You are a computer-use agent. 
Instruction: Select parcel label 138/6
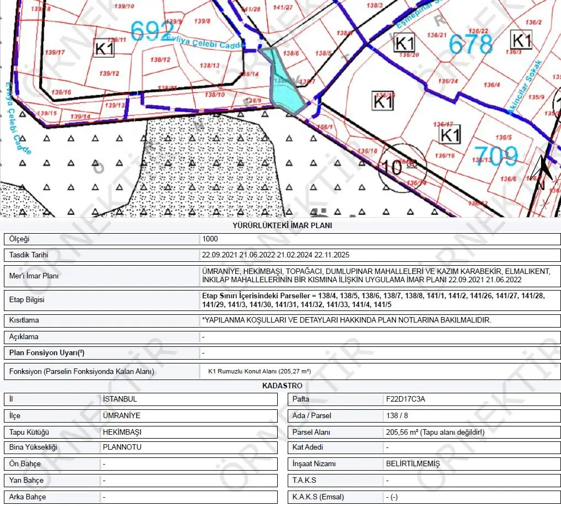291,53
